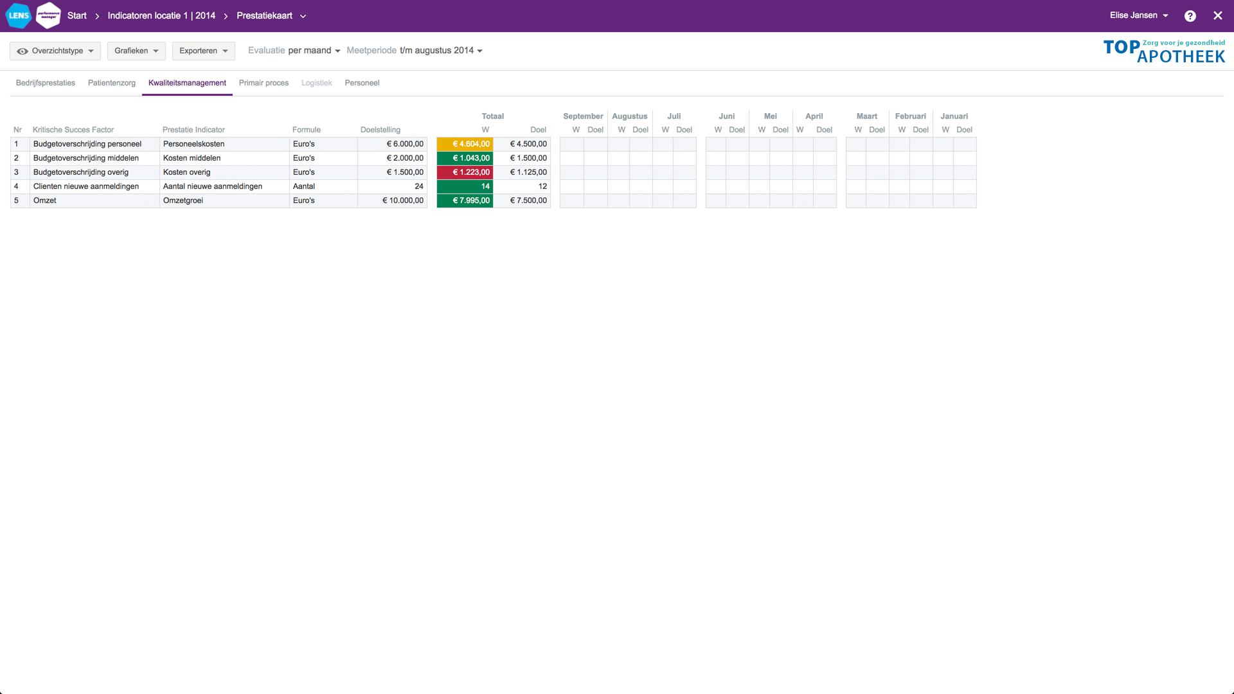1234x694 pixels.
Task: Open the Elise Jansen user menu
Action: (x=1139, y=15)
